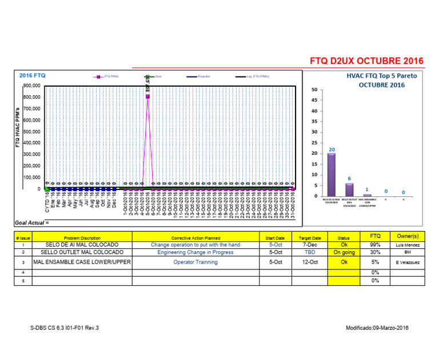This screenshot has width=439, height=339.
Task: Click the 'On going' status cell
Action: click(x=344, y=252)
